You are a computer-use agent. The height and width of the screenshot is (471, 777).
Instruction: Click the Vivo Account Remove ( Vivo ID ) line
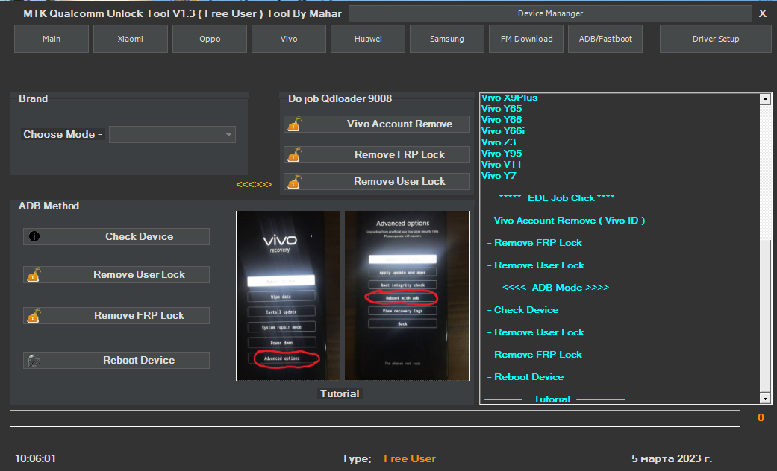click(566, 221)
